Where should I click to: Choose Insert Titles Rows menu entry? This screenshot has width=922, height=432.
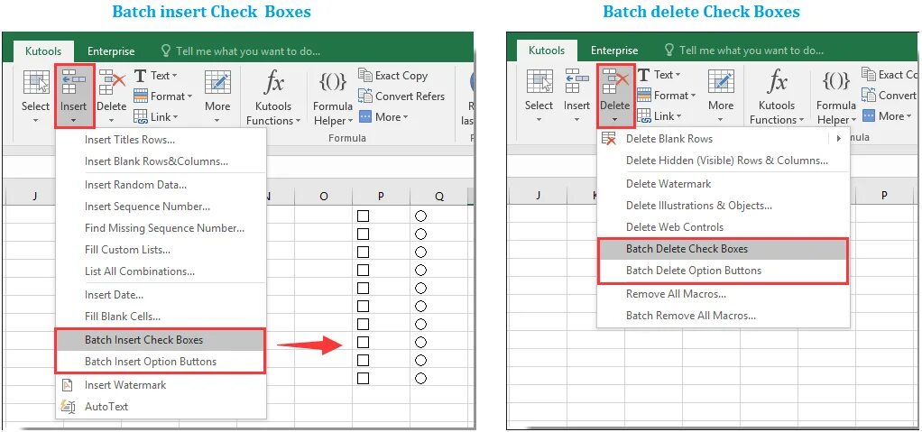pos(161,139)
